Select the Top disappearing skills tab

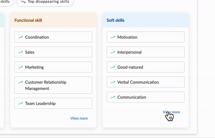pyautogui.click(x=45, y=2)
